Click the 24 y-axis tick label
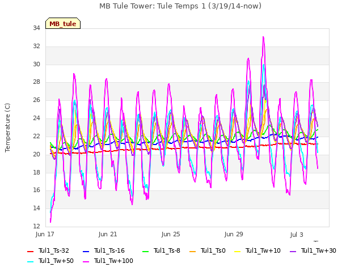 [x=36, y=118]
